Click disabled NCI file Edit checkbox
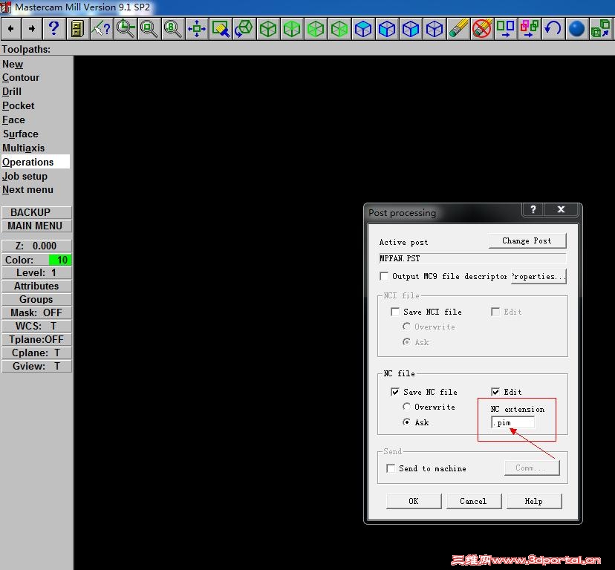This screenshot has height=570, width=615. click(x=495, y=312)
